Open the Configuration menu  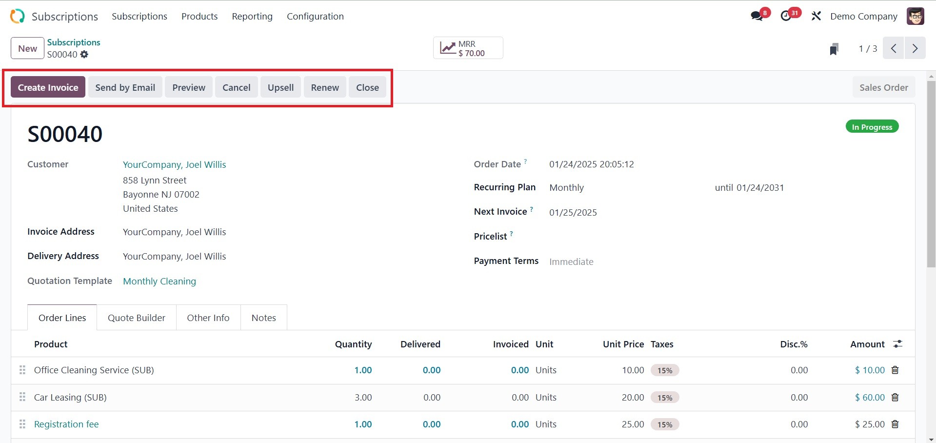[315, 16]
